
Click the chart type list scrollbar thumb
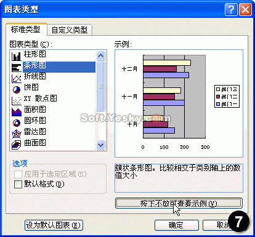coord(100,86)
